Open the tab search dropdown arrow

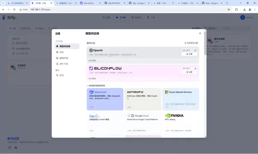pyautogui.click(x=3, y=3)
